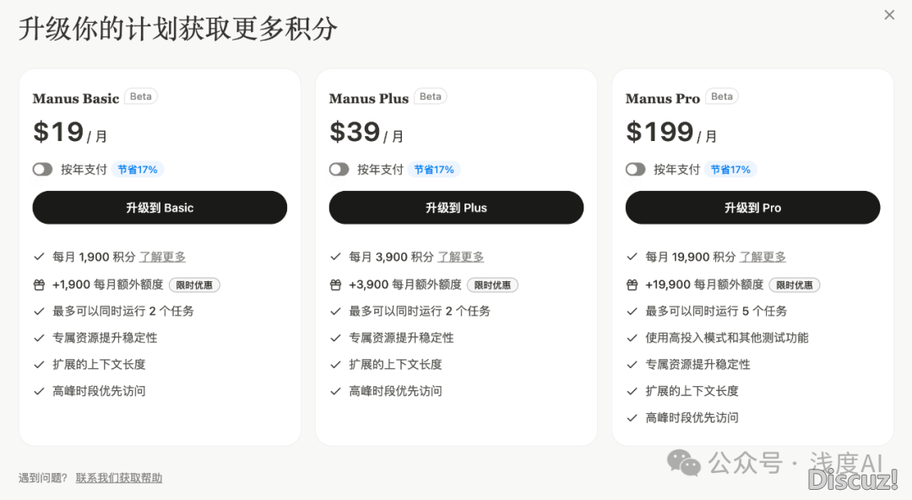Click 限时优惠 tag in Basic plan
The width and height of the screenshot is (912, 500).
(194, 285)
